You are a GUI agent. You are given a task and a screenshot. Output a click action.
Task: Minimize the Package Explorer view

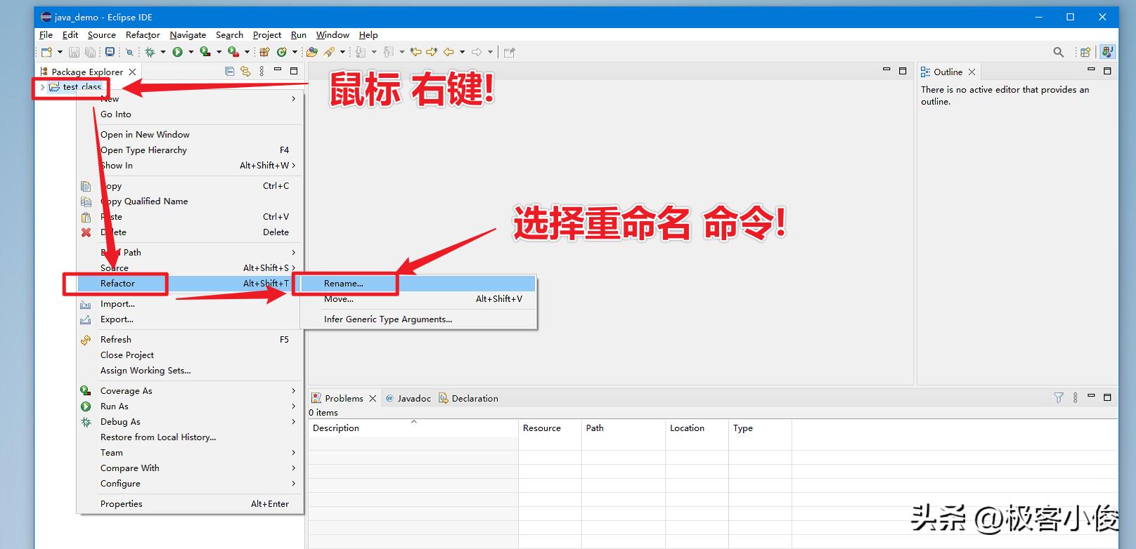tap(278, 70)
